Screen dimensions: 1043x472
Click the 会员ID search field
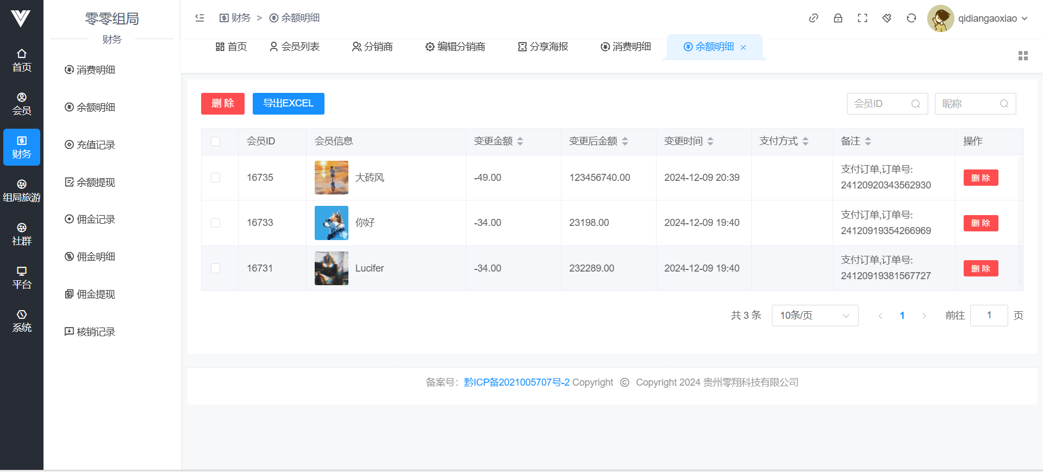click(880, 104)
